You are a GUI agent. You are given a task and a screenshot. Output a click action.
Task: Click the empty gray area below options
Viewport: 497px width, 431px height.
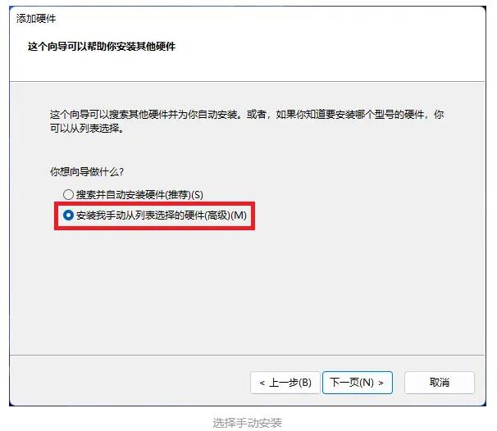247,292
